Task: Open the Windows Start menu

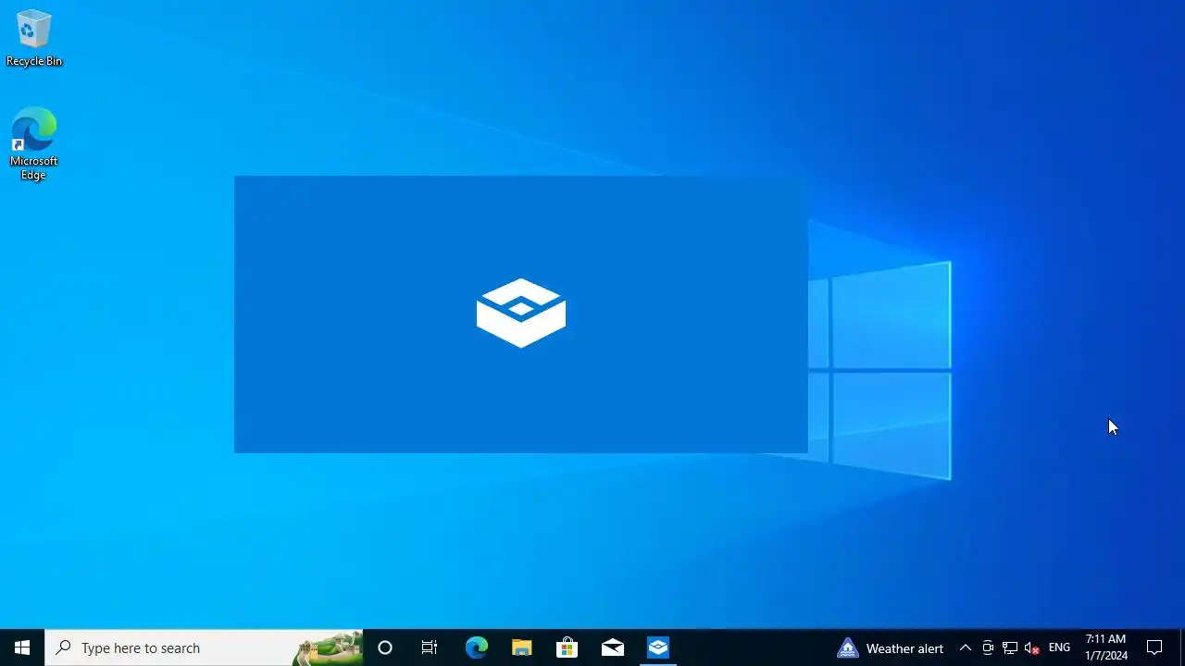Action: click(x=22, y=647)
